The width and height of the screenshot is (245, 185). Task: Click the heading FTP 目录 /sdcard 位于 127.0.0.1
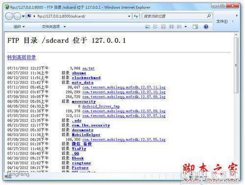tap(67, 41)
